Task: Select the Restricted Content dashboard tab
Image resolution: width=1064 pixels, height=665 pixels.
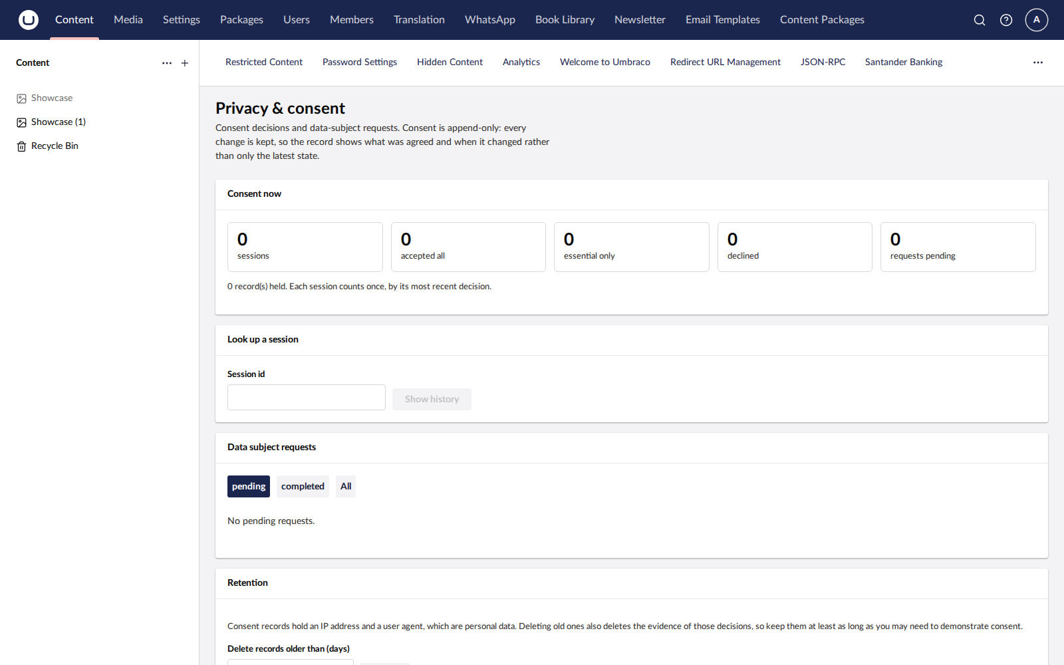Action: [x=264, y=63]
